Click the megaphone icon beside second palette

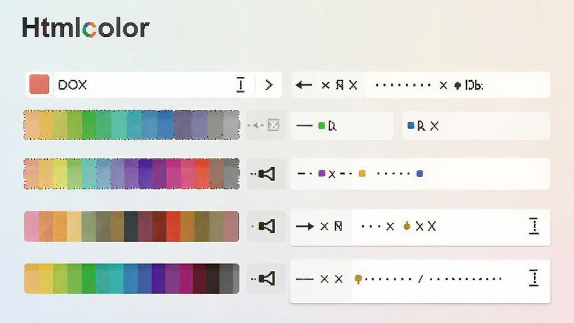click(266, 174)
